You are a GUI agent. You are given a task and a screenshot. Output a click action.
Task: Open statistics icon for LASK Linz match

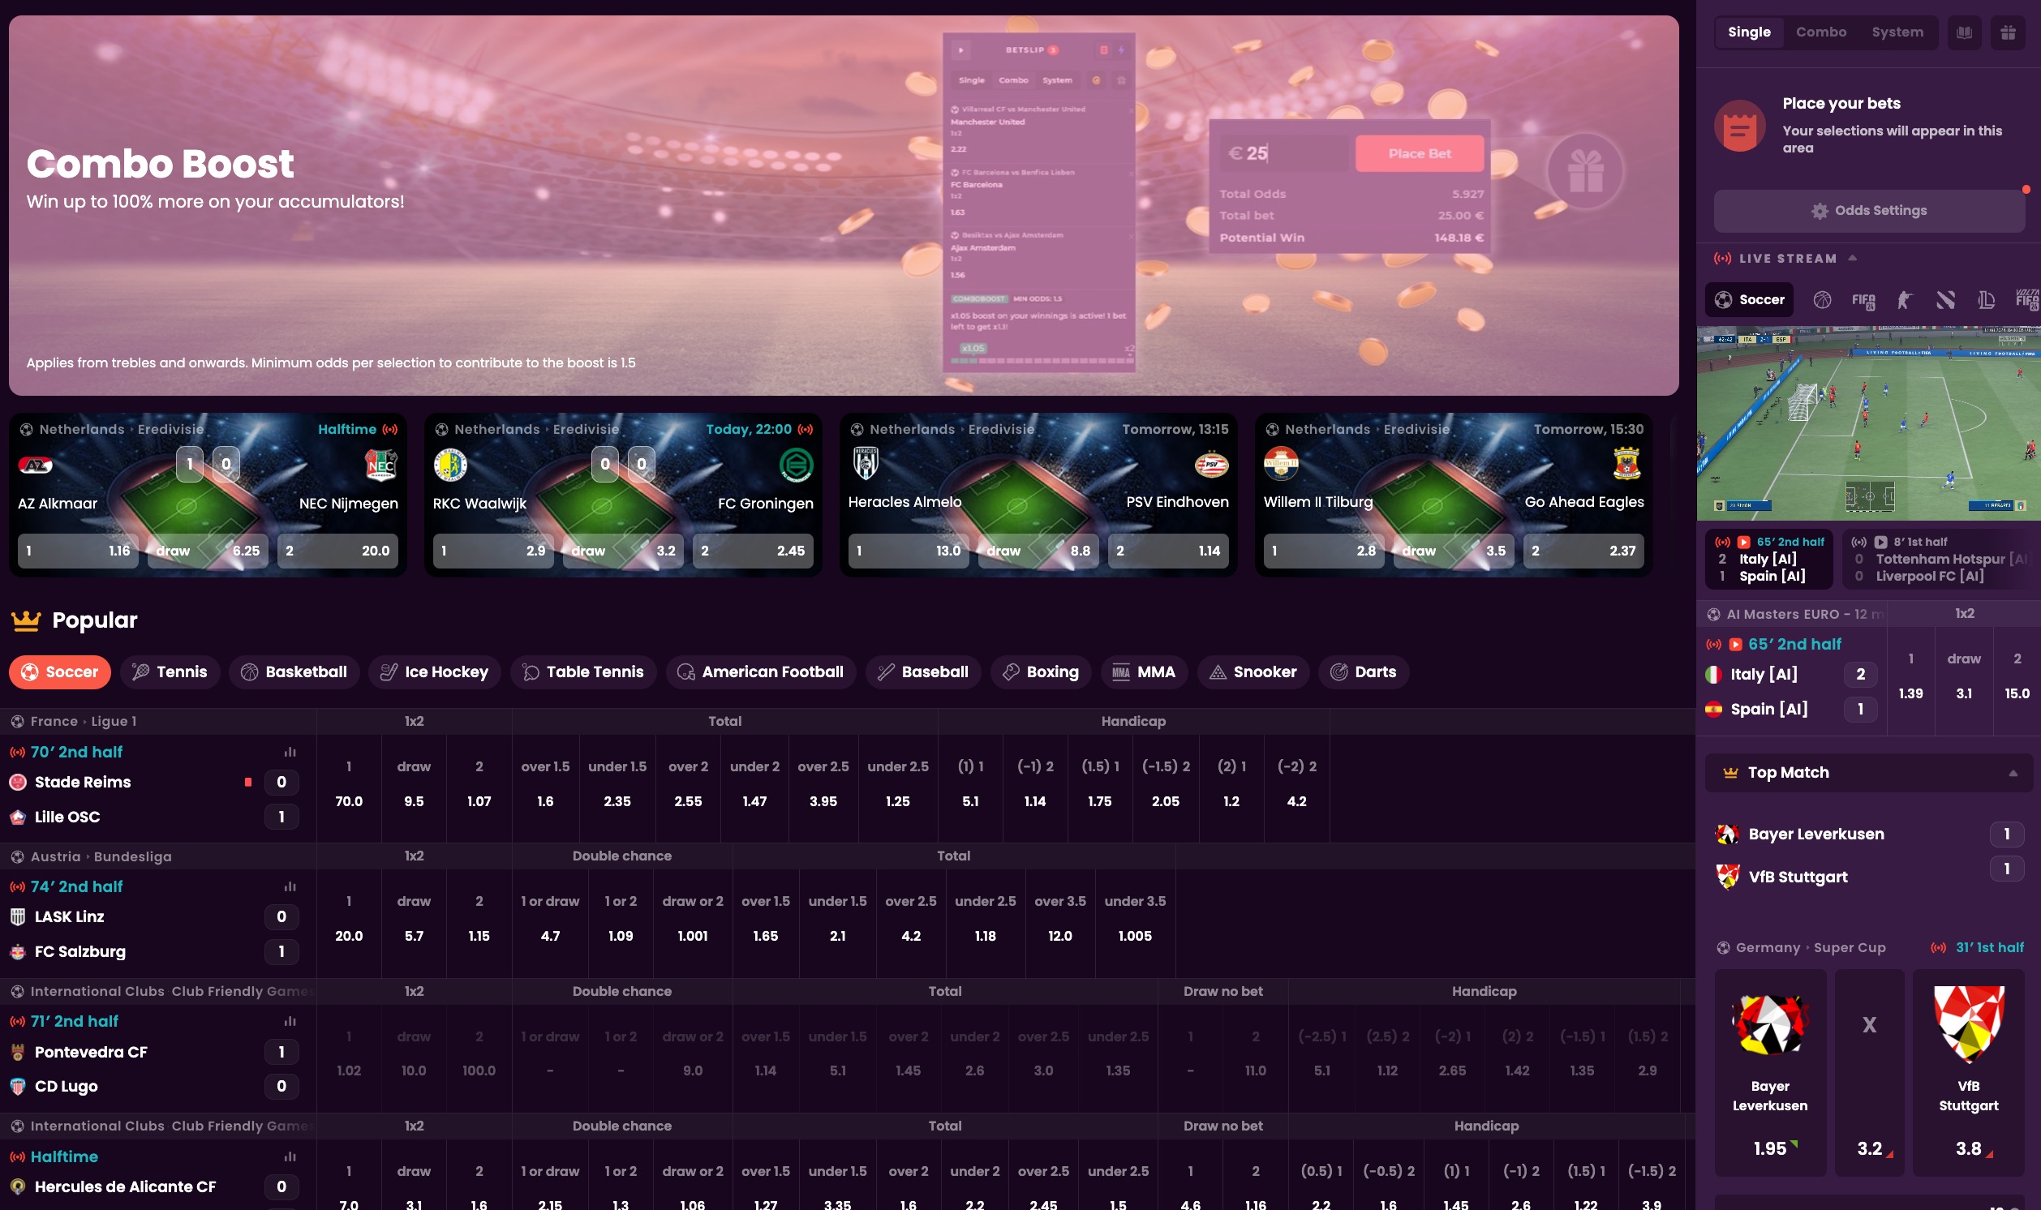290,886
